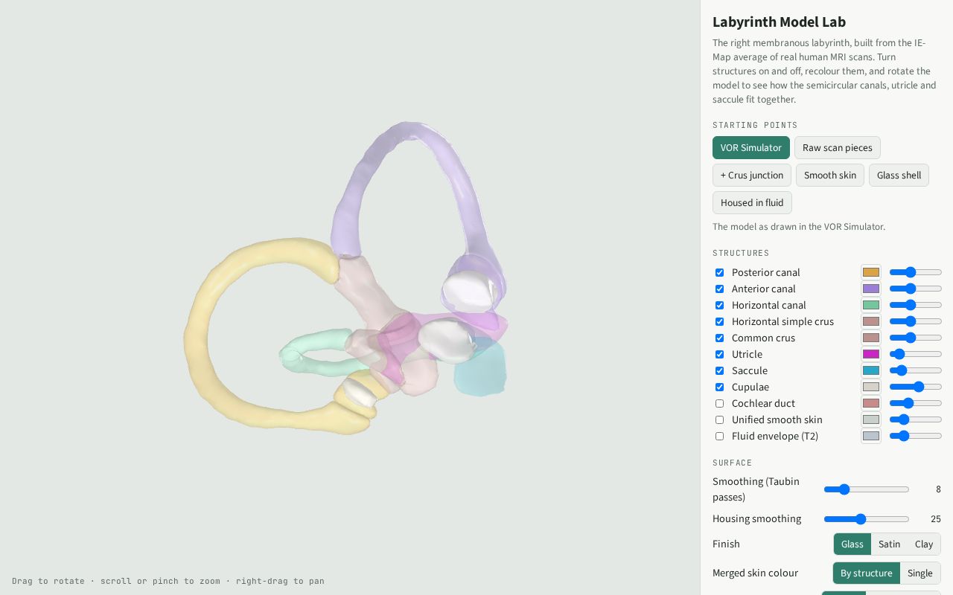Open the Saccule colour swatch
Viewport: 953px width, 595px height.
871,370
